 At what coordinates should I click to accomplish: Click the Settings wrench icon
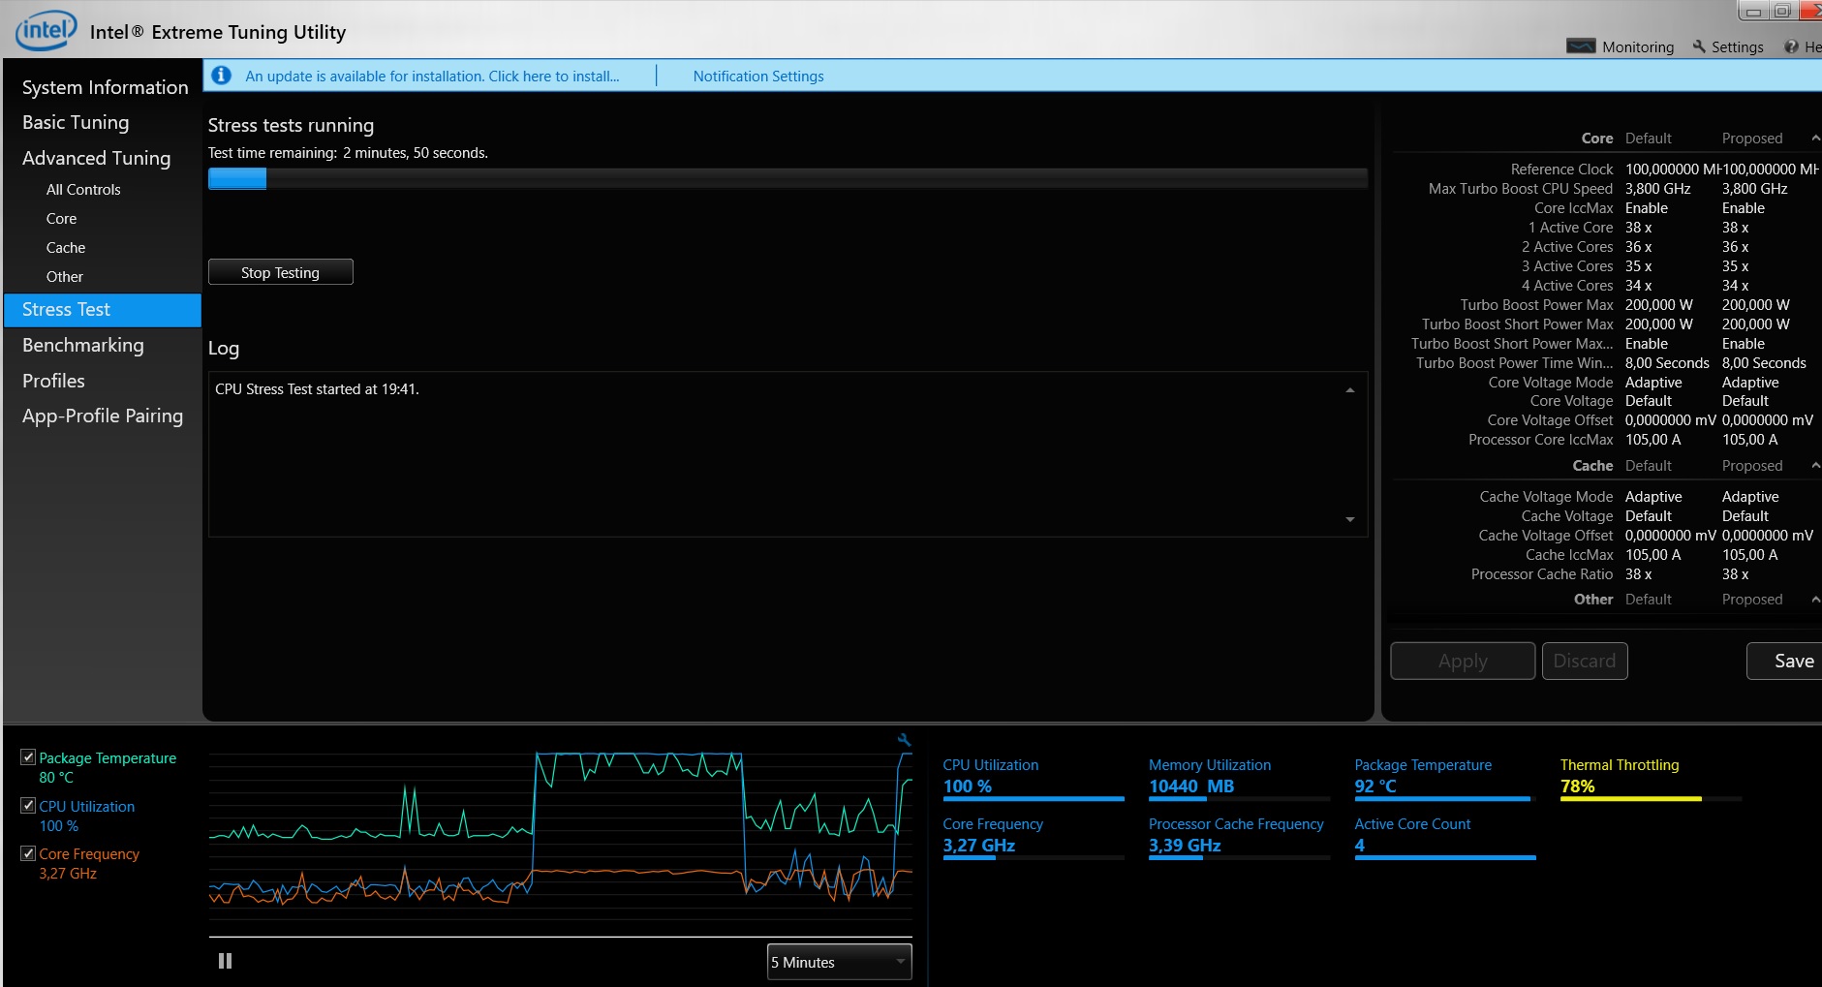click(x=1699, y=46)
